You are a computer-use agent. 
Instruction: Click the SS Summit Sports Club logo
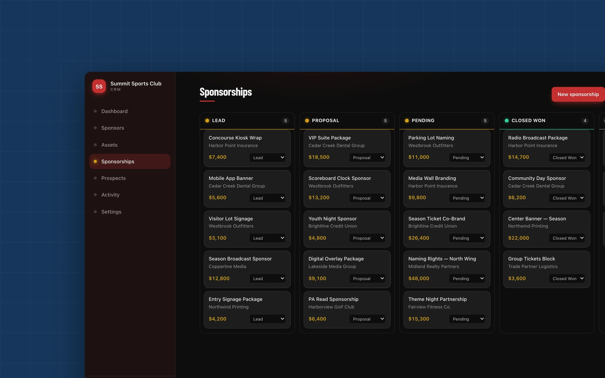[99, 86]
